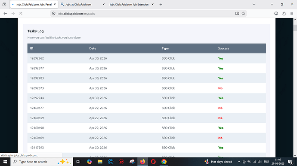
Task: Click the No status for task 12692373
Action: [x=220, y=88]
